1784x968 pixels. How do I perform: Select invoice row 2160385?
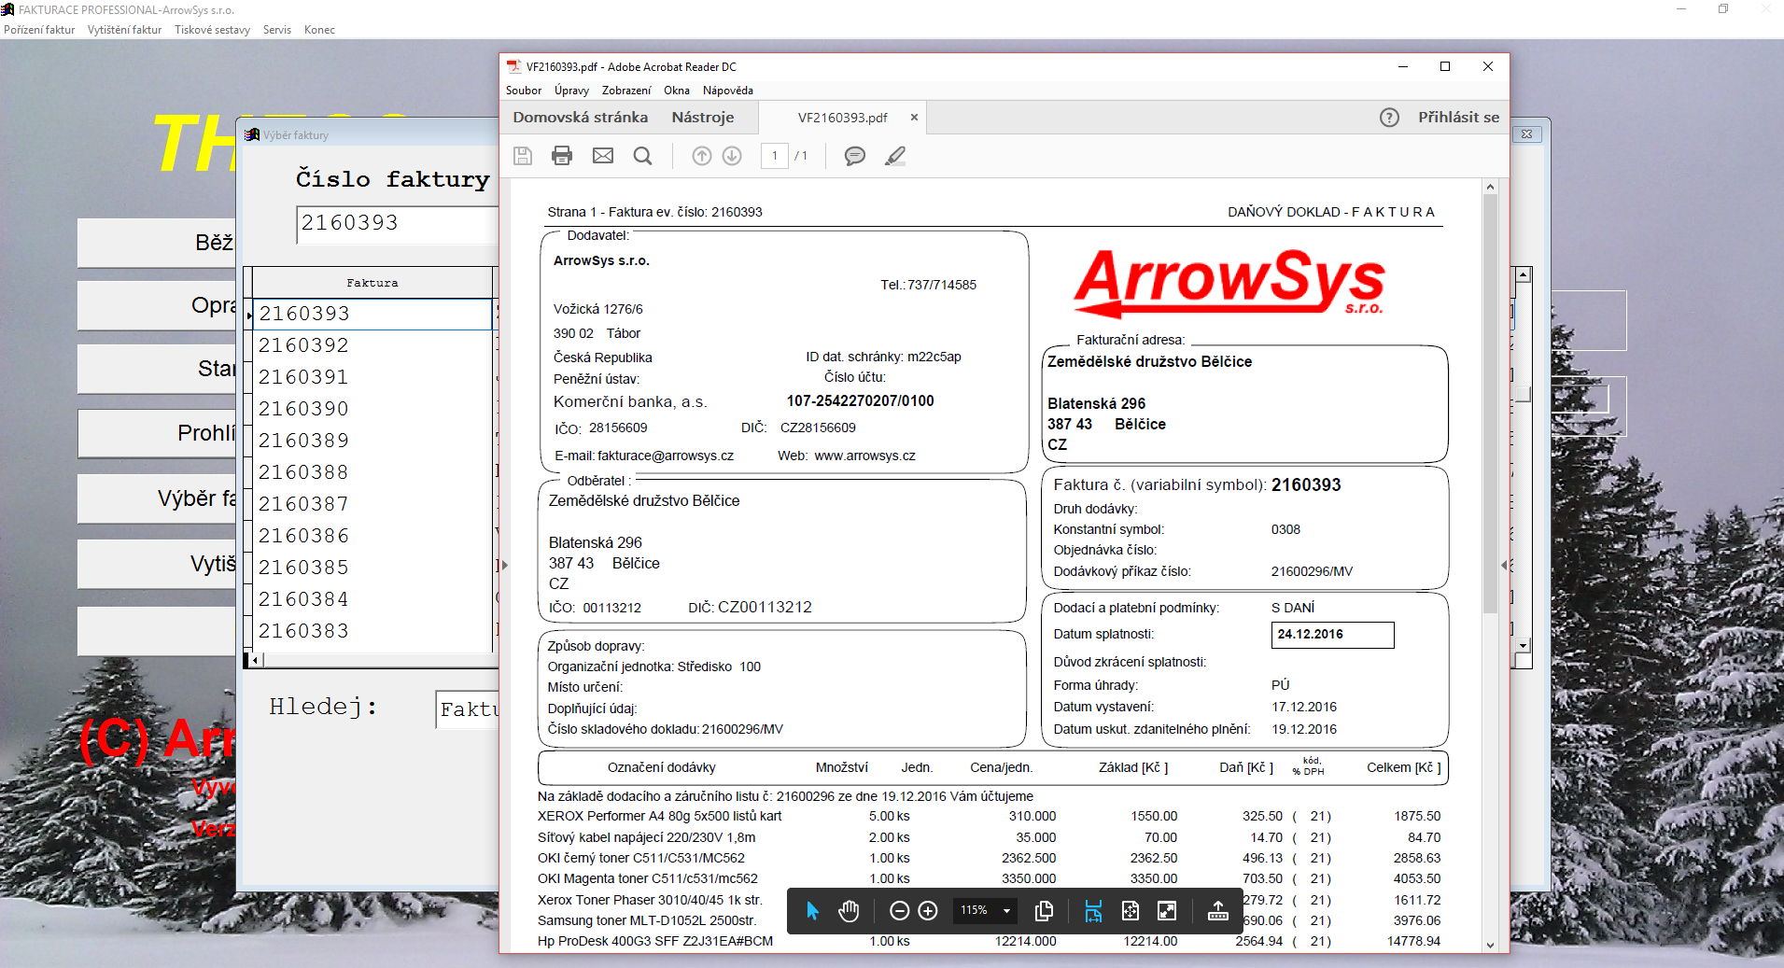tap(372, 568)
